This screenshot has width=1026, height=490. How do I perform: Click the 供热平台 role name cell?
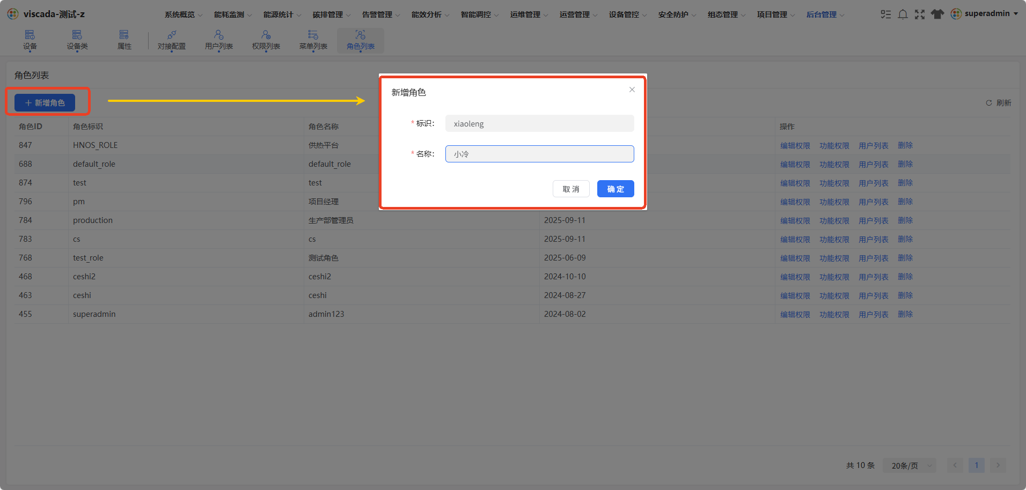(x=324, y=145)
